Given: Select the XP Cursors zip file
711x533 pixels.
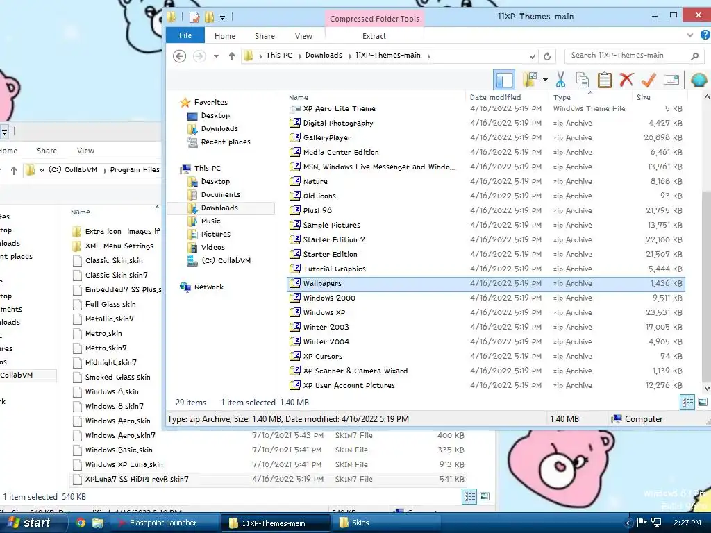Looking at the screenshot, I should 322,356.
